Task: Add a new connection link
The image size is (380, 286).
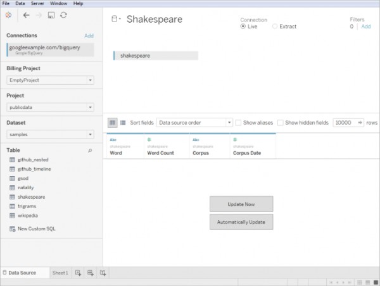Action: (x=89, y=35)
